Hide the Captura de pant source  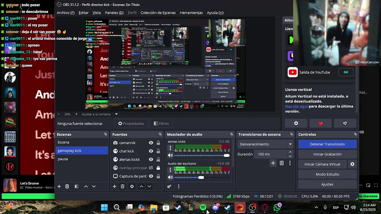coord(151,176)
